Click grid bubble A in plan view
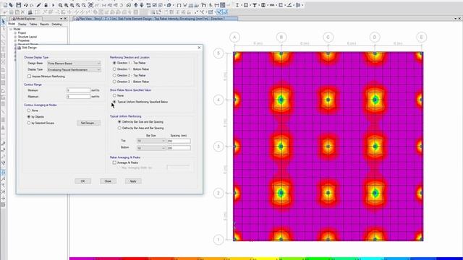463x260 pixels. click(x=234, y=38)
